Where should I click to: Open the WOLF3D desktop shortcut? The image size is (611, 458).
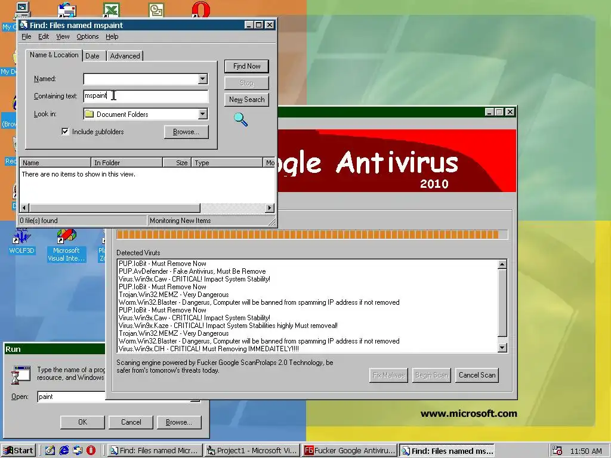point(22,242)
